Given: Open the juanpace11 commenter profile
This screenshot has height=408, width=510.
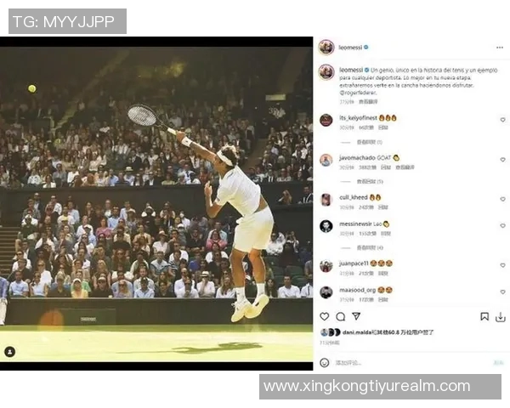Looking at the screenshot, I should coord(354,263).
